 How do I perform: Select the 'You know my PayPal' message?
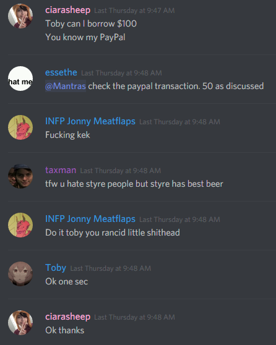click(85, 37)
